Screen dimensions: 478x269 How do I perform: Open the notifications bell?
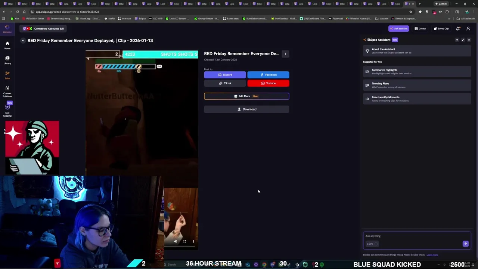(458, 28)
